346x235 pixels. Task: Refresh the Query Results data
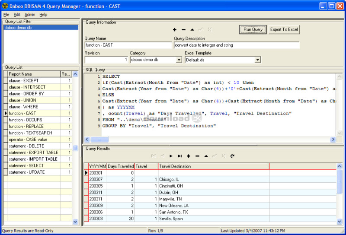tap(232, 156)
